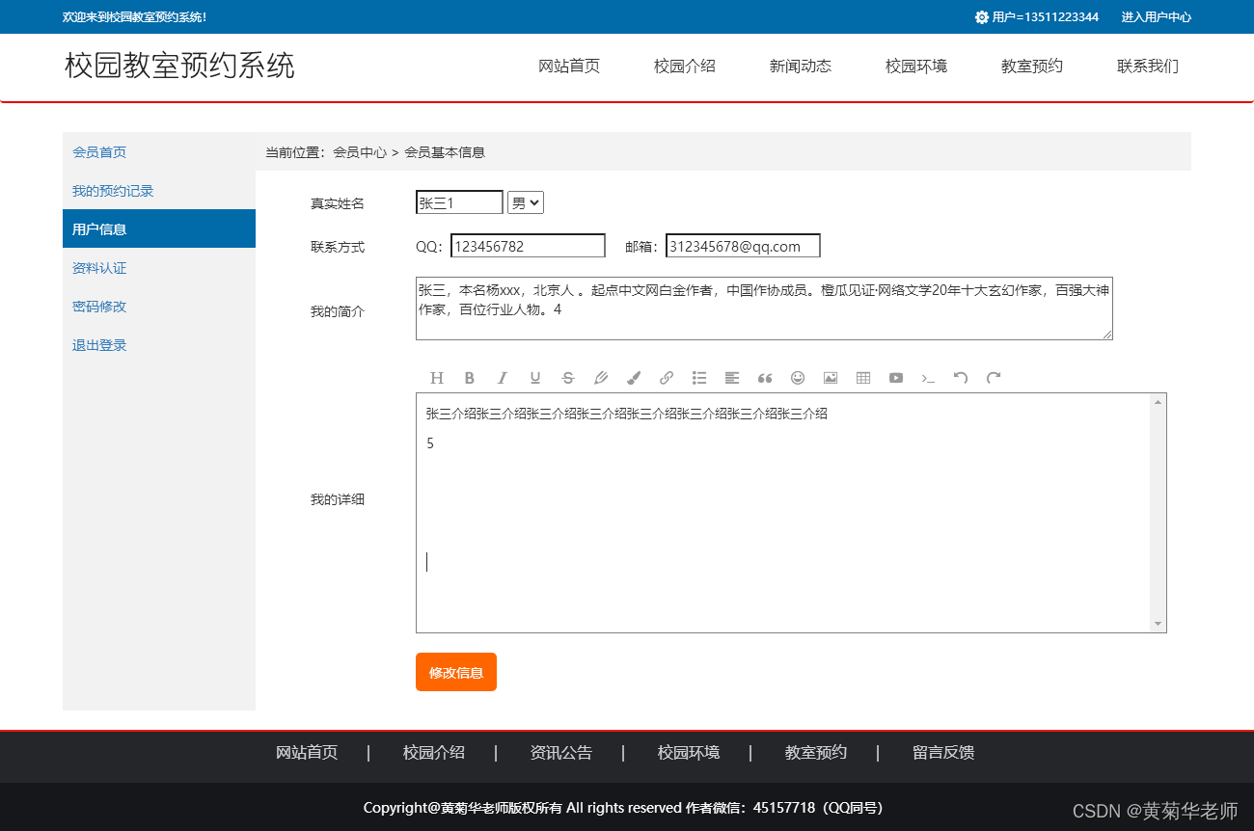The image size is (1254, 831).
Task: Open the 教室预约 navigation menu item
Action: tap(1030, 66)
